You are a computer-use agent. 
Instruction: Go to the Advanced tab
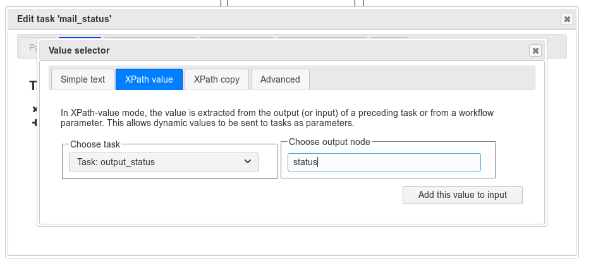pyautogui.click(x=280, y=79)
